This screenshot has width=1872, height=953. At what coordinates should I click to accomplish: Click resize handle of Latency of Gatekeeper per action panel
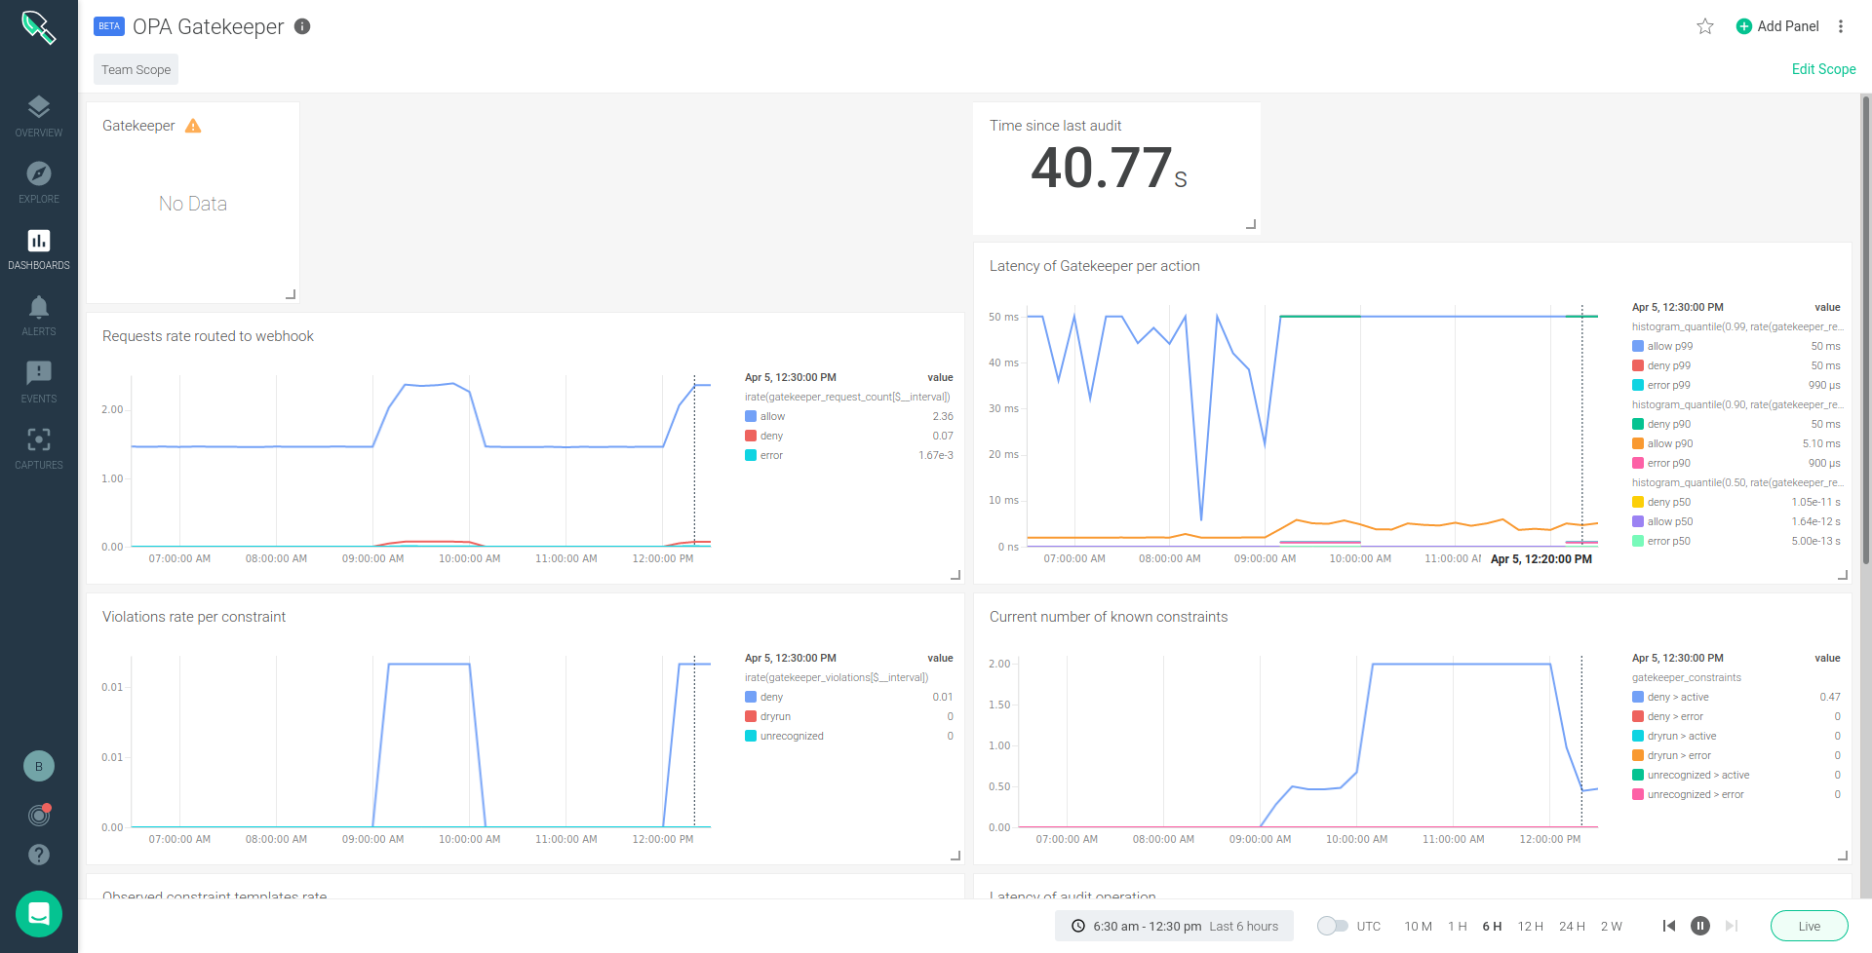[x=1843, y=575]
